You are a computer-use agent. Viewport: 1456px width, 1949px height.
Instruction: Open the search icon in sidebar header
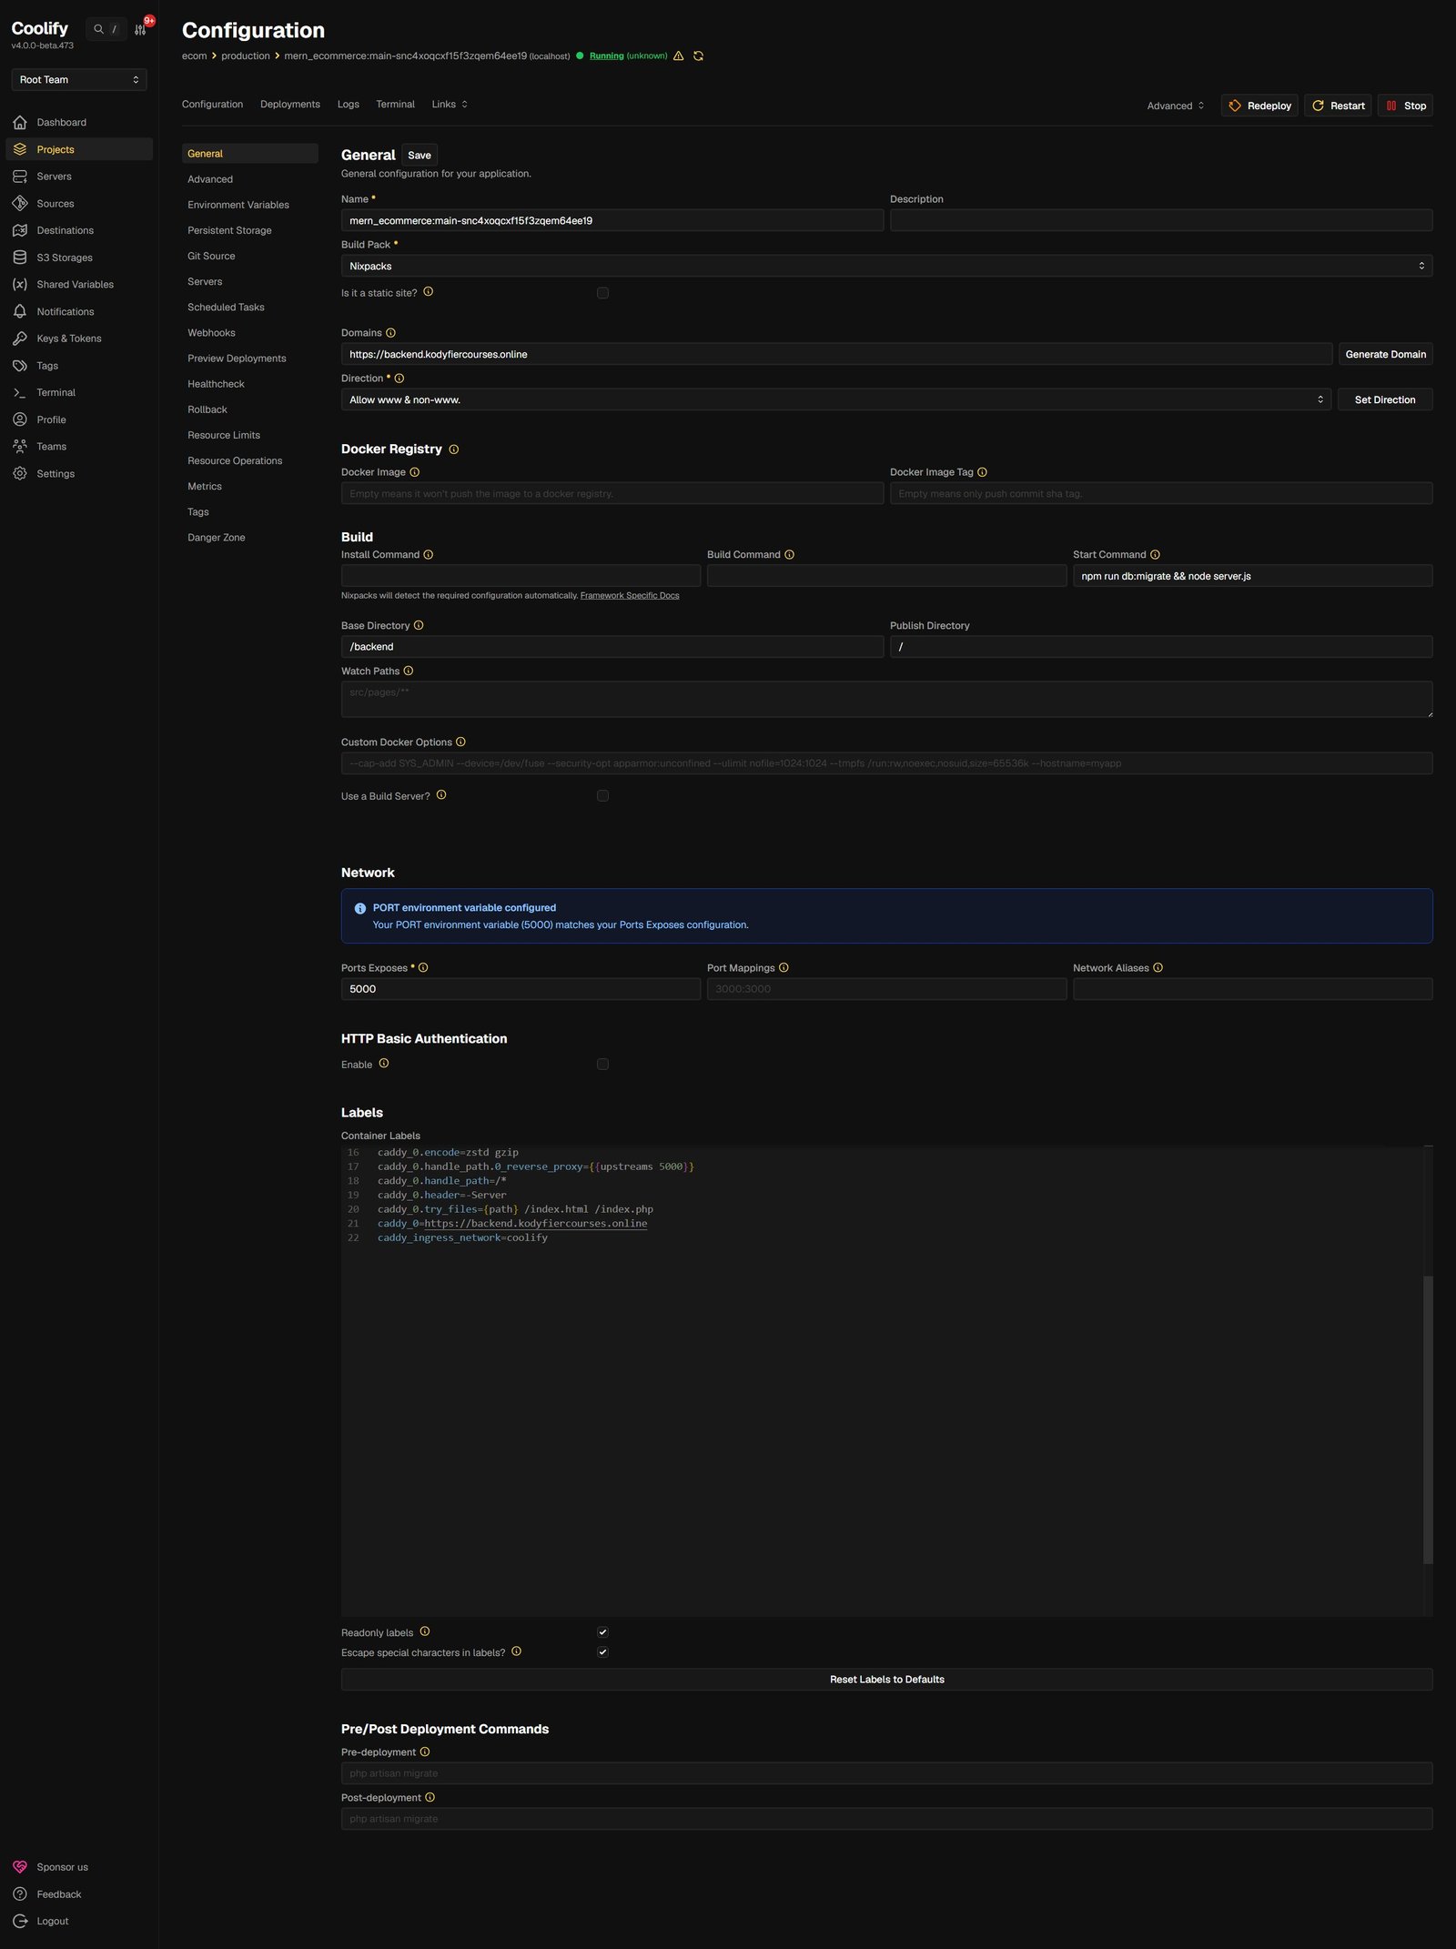tap(98, 29)
